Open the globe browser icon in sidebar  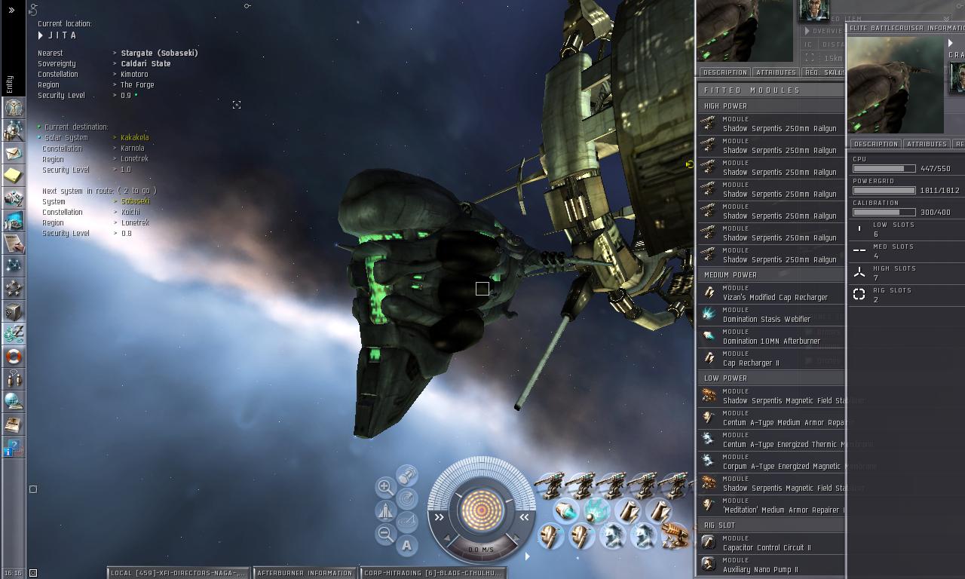pyautogui.click(x=14, y=402)
